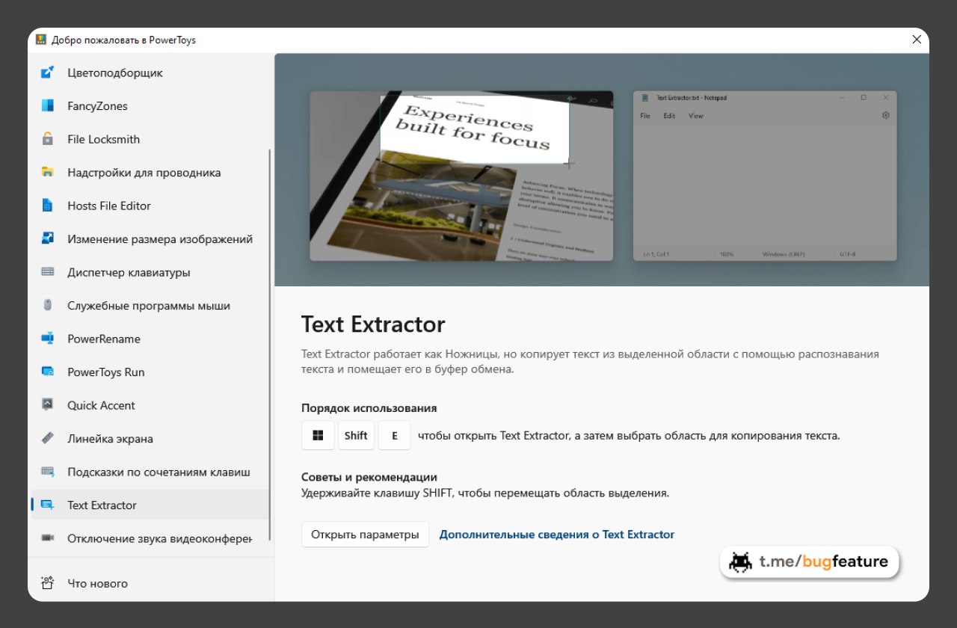957x628 pixels.
Task: Click the Диспетчер клавиатуры keyboard icon
Action: tap(48, 272)
